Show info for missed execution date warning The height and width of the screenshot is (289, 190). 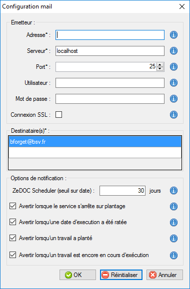click(x=173, y=223)
